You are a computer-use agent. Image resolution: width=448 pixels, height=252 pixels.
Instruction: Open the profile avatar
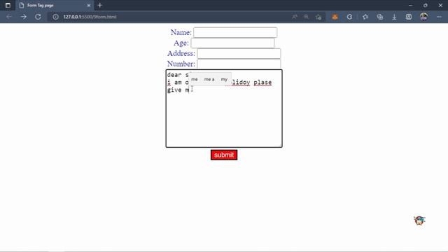pyautogui.click(x=423, y=17)
